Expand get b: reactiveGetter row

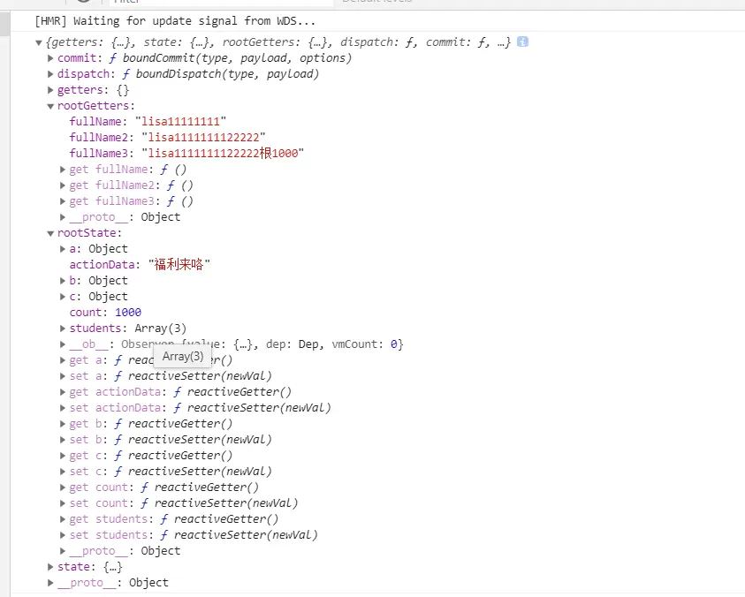tap(62, 424)
